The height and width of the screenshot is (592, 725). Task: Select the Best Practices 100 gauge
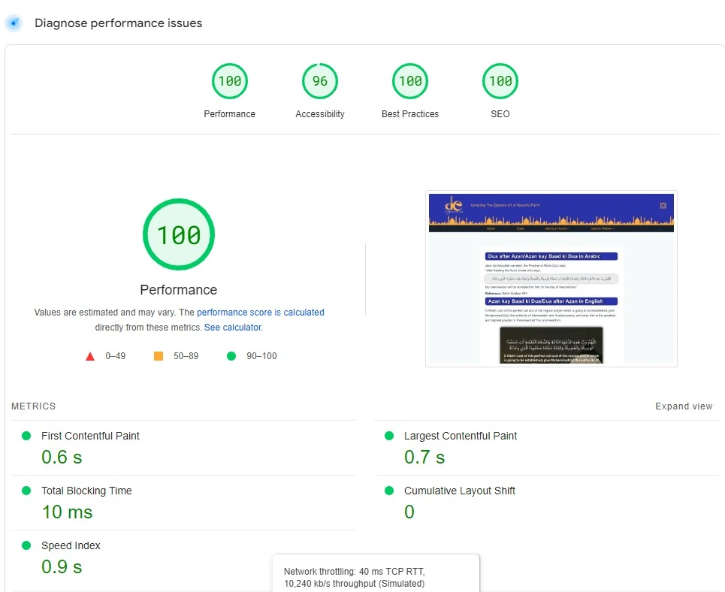pos(410,81)
